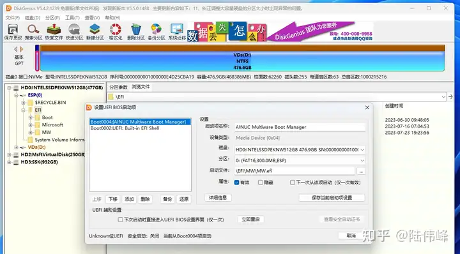Select System Volume Information folder
Image resolution: width=460 pixels, height=254 pixels.
[x=59, y=140]
